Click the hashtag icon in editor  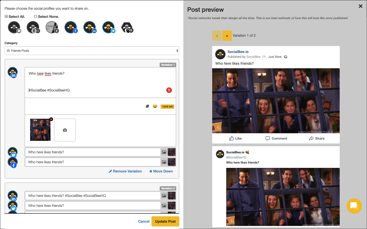click(147, 106)
